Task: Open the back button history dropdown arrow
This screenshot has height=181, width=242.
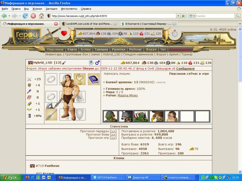Action: click(x=9, y=16)
